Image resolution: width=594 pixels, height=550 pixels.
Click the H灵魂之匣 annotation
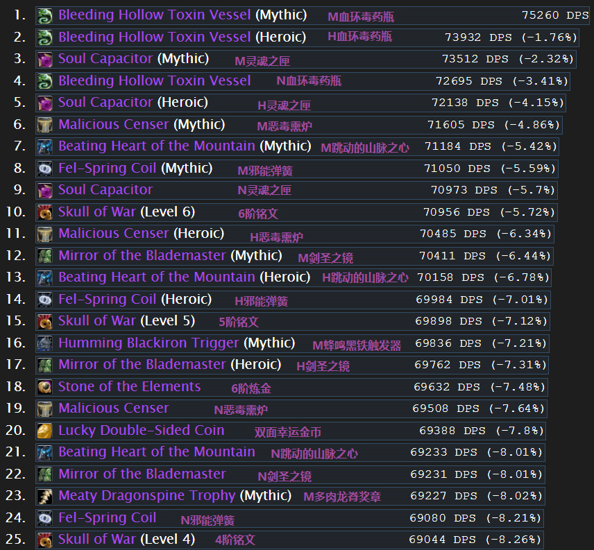[284, 105]
